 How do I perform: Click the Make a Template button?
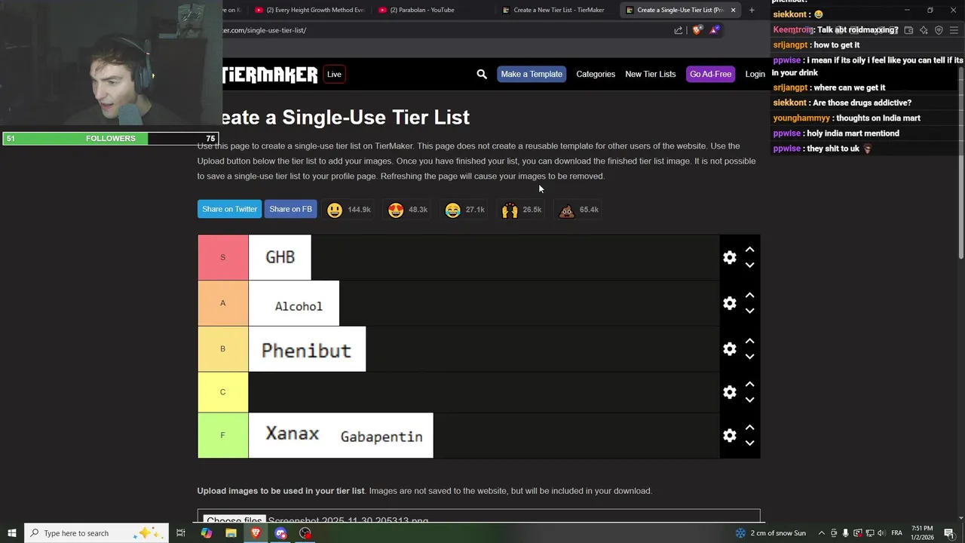click(x=532, y=74)
